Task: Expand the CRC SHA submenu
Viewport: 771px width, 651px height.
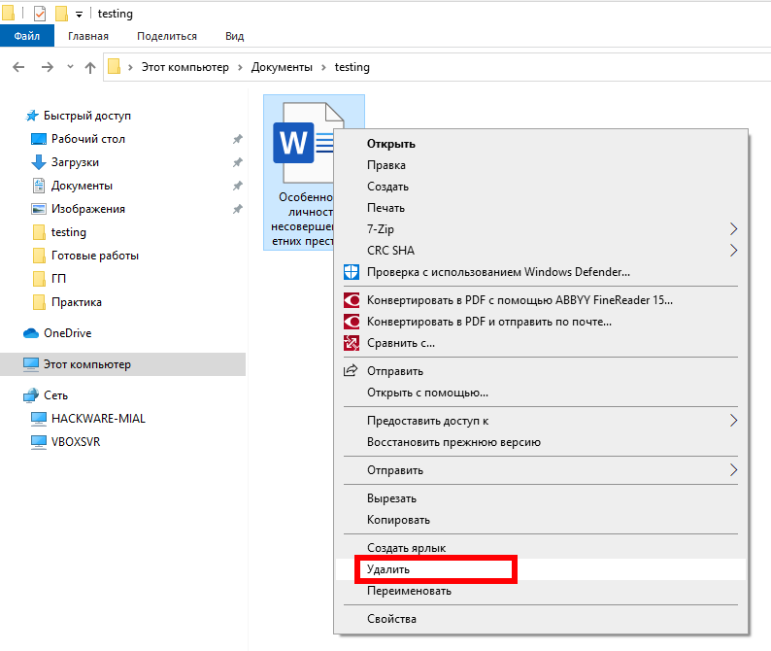Action: click(x=541, y=251)
